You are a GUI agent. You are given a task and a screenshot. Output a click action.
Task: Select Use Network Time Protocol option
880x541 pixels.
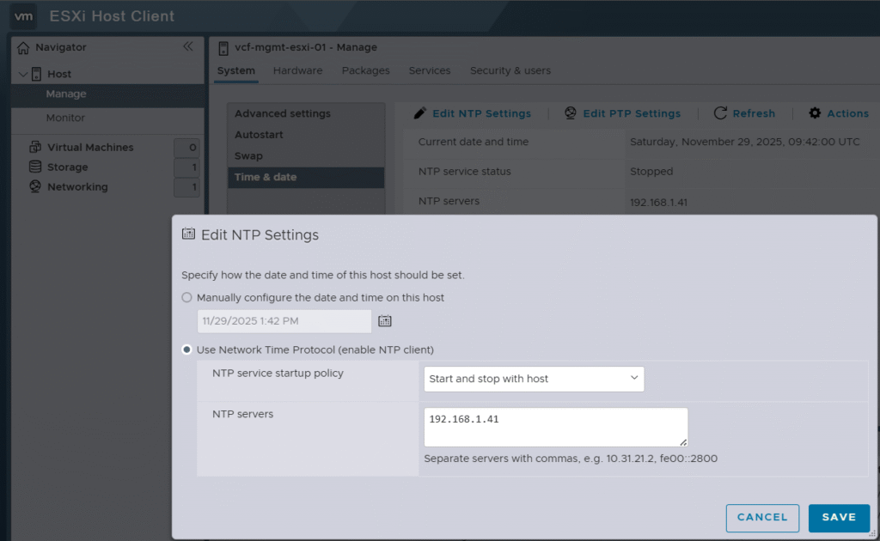[186, 350]
